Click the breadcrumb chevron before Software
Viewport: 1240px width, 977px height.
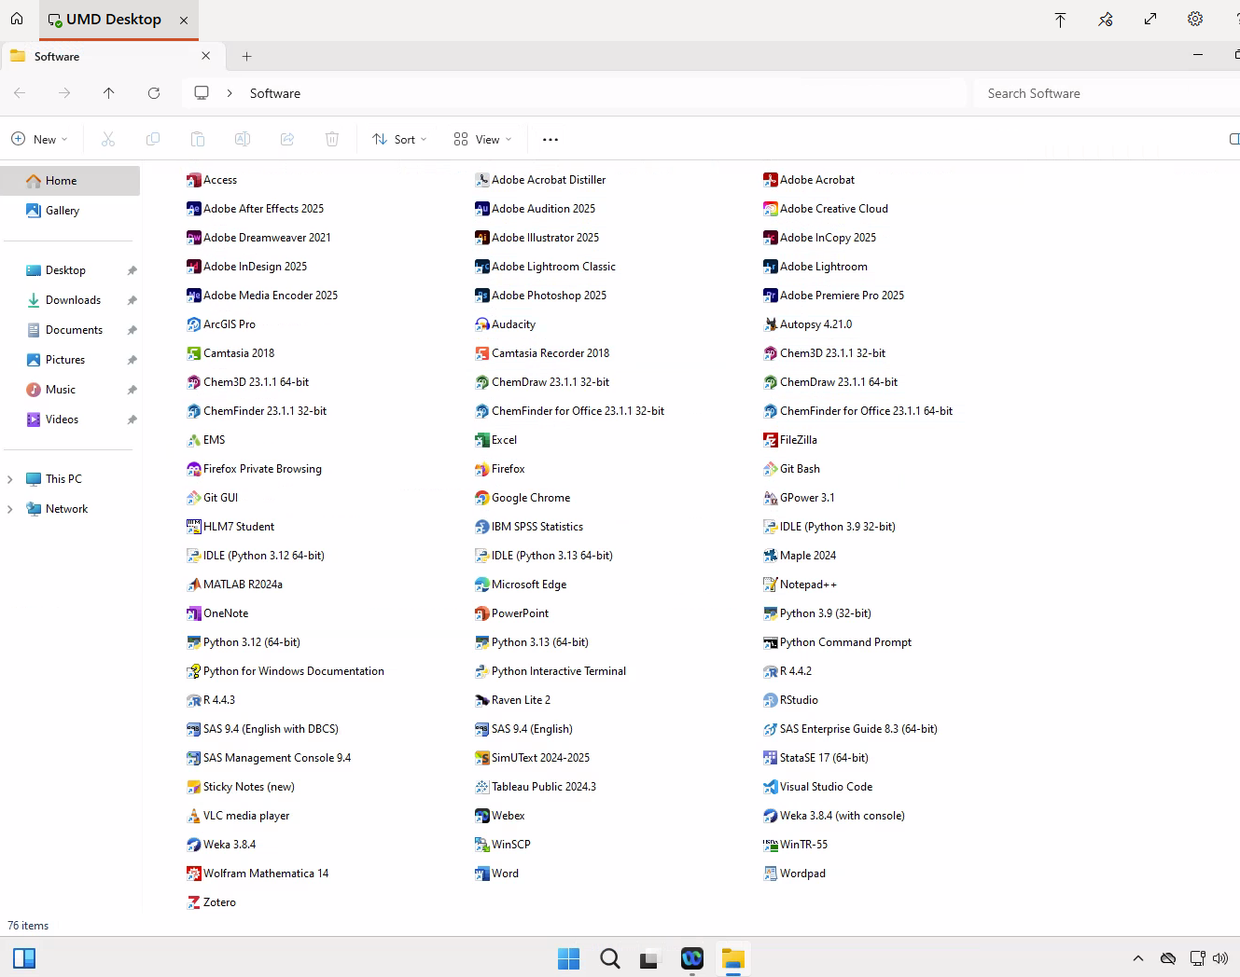(230, 93)
